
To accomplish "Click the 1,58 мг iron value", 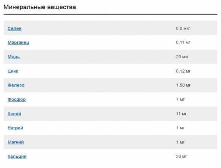I will [183, 85].
